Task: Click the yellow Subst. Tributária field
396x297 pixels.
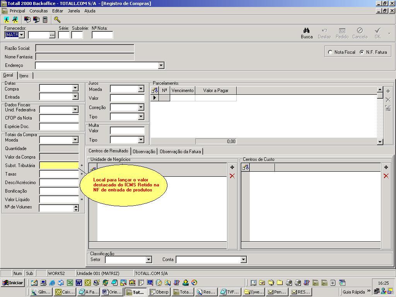Action: coord(59,166)
